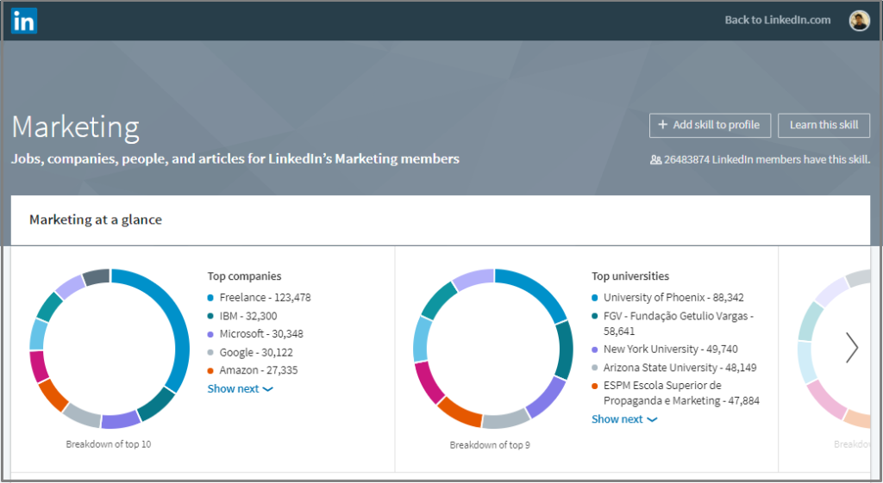This screenshot has height=483, width=883.
Task: Expand Show next under Top universities
Action: pos(623,419)
